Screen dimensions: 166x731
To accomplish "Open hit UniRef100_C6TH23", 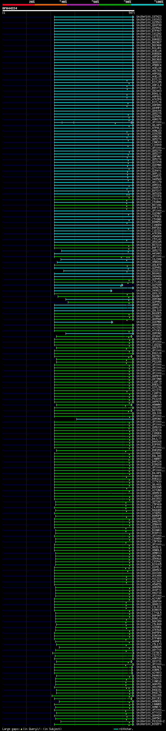I will pyautogui.click(x=149, y=17).
